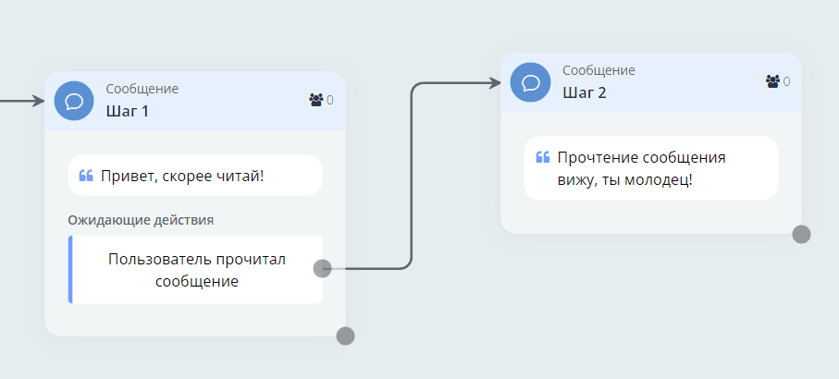Select the 'Пользователь прочитал сообщение' action

(x=197, y=270)
